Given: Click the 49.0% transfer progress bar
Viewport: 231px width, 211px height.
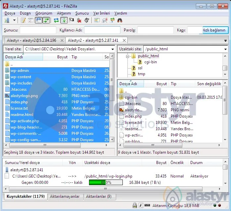Looking at the screenshot, I should (x=106, y=183).
